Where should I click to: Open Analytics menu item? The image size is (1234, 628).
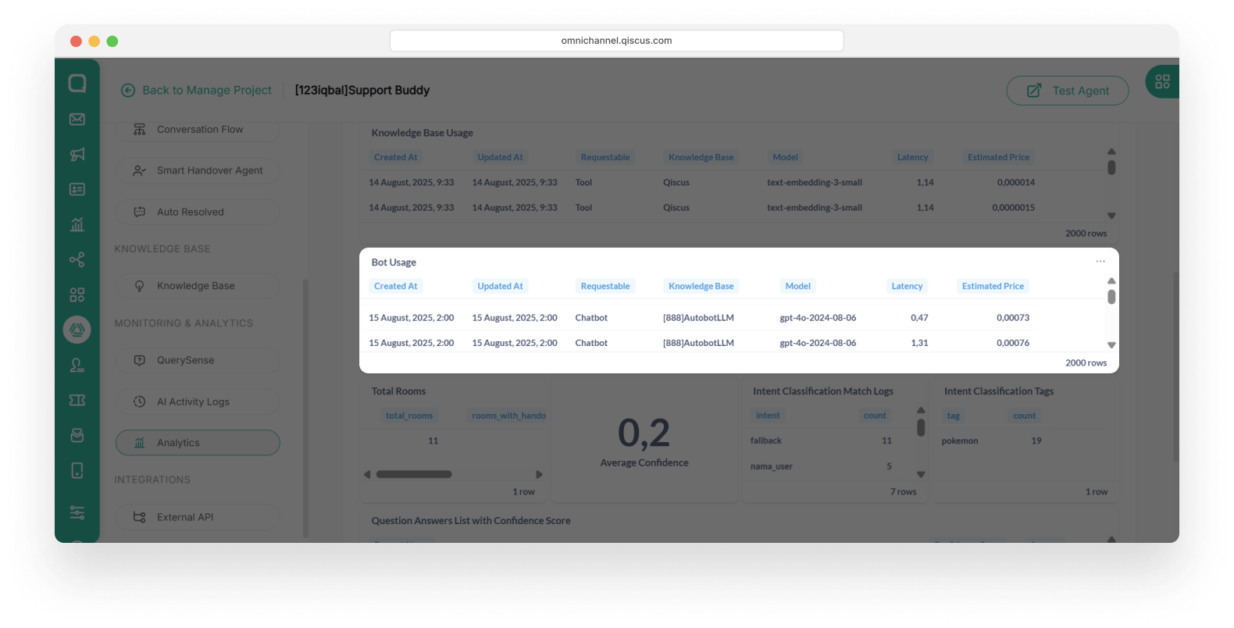click(198, 443)
